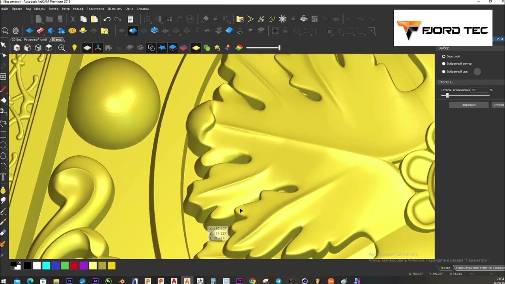Undo the last action with Undo arrow

pos(107,19)
